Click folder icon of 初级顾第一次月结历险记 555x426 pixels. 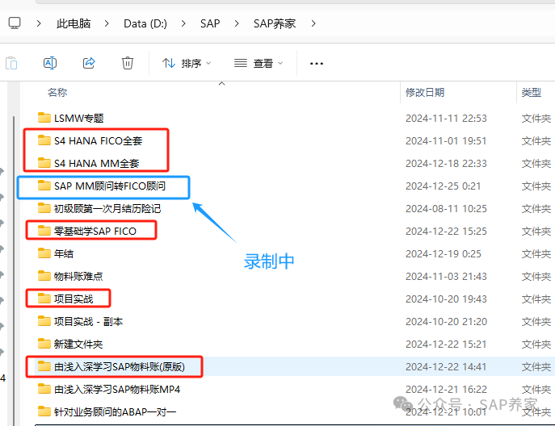coord(44,208)
